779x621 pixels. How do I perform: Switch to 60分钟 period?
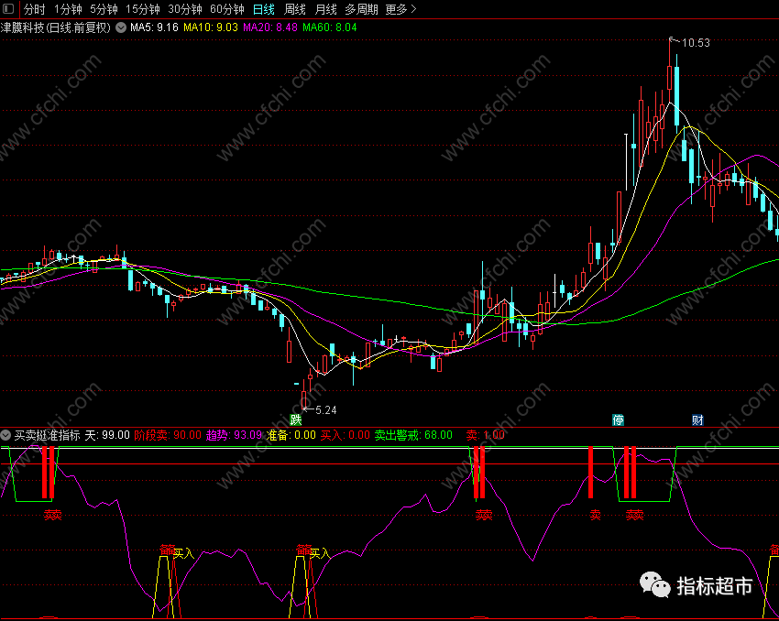tap(227, 9)
